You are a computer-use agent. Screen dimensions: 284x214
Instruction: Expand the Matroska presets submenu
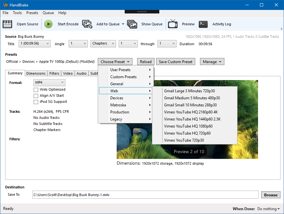coord(126,105)
